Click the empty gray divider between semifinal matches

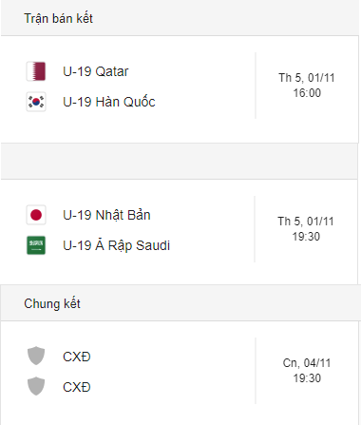180,161
